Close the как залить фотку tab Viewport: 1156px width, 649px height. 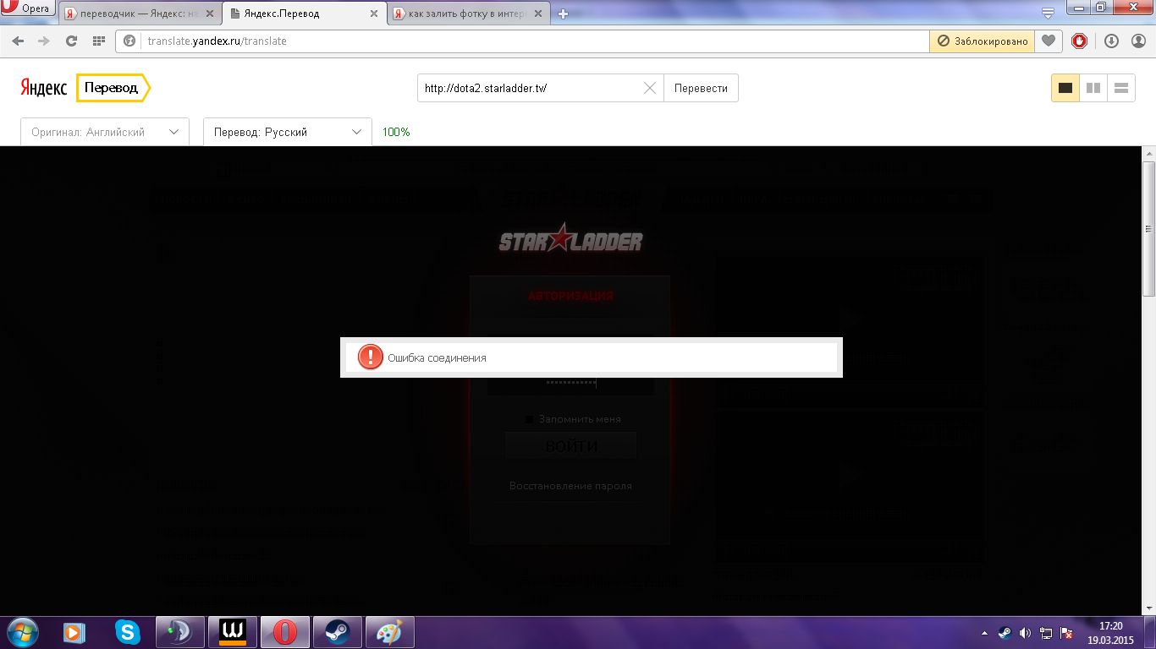pyautogui.click(x=539, y=14)
